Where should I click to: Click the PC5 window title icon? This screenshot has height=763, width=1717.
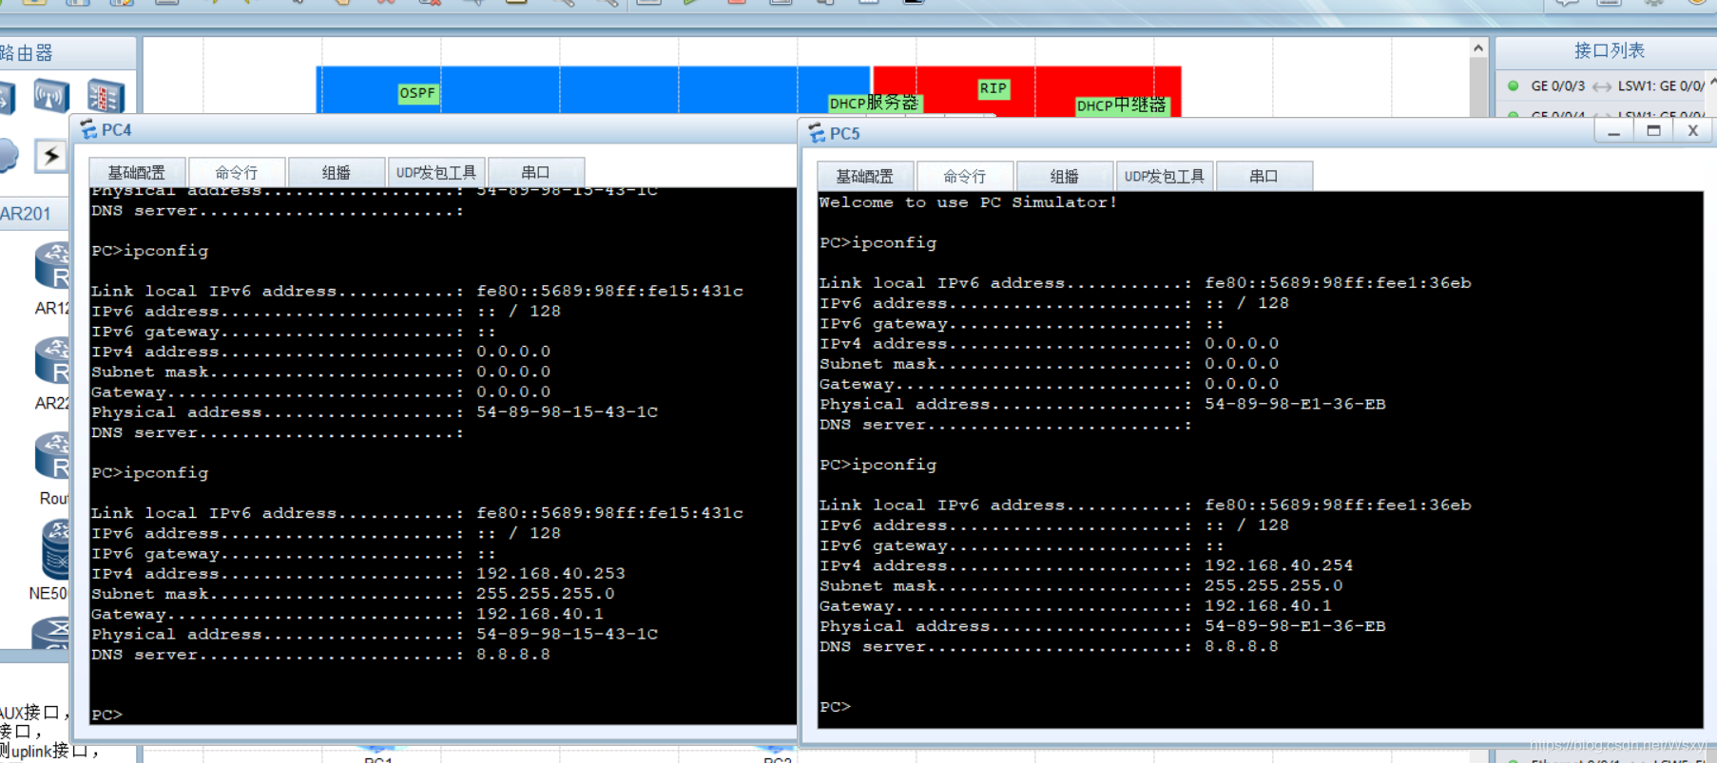[817, 133]
